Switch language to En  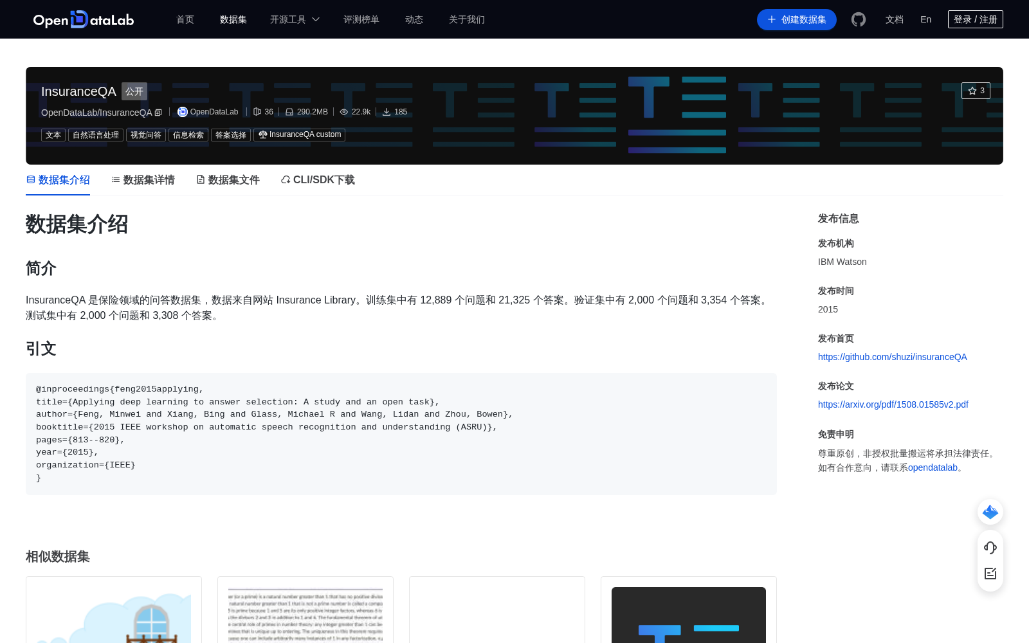point(926,19)
